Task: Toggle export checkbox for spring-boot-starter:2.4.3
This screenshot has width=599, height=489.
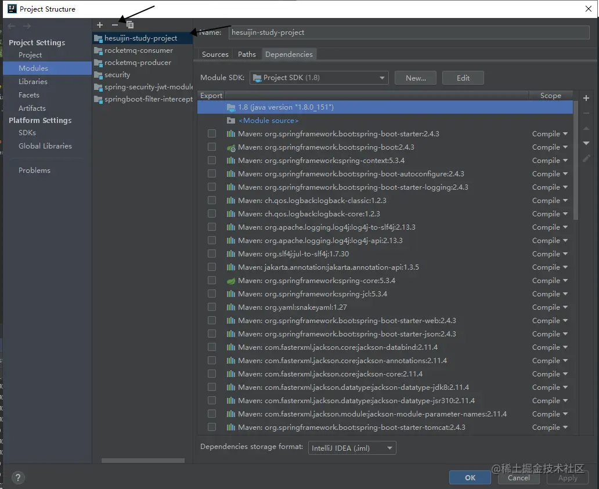Action: click(x=212, y=133)
